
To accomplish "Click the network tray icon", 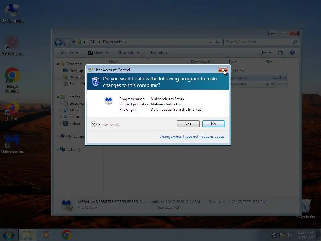I will (x=274, y=235).
